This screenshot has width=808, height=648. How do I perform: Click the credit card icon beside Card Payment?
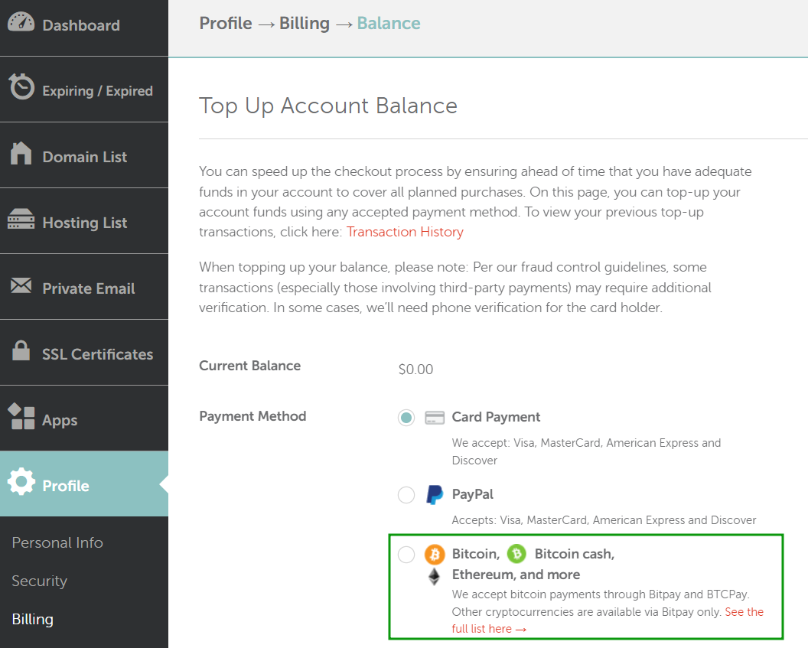[x=435, y=417]
